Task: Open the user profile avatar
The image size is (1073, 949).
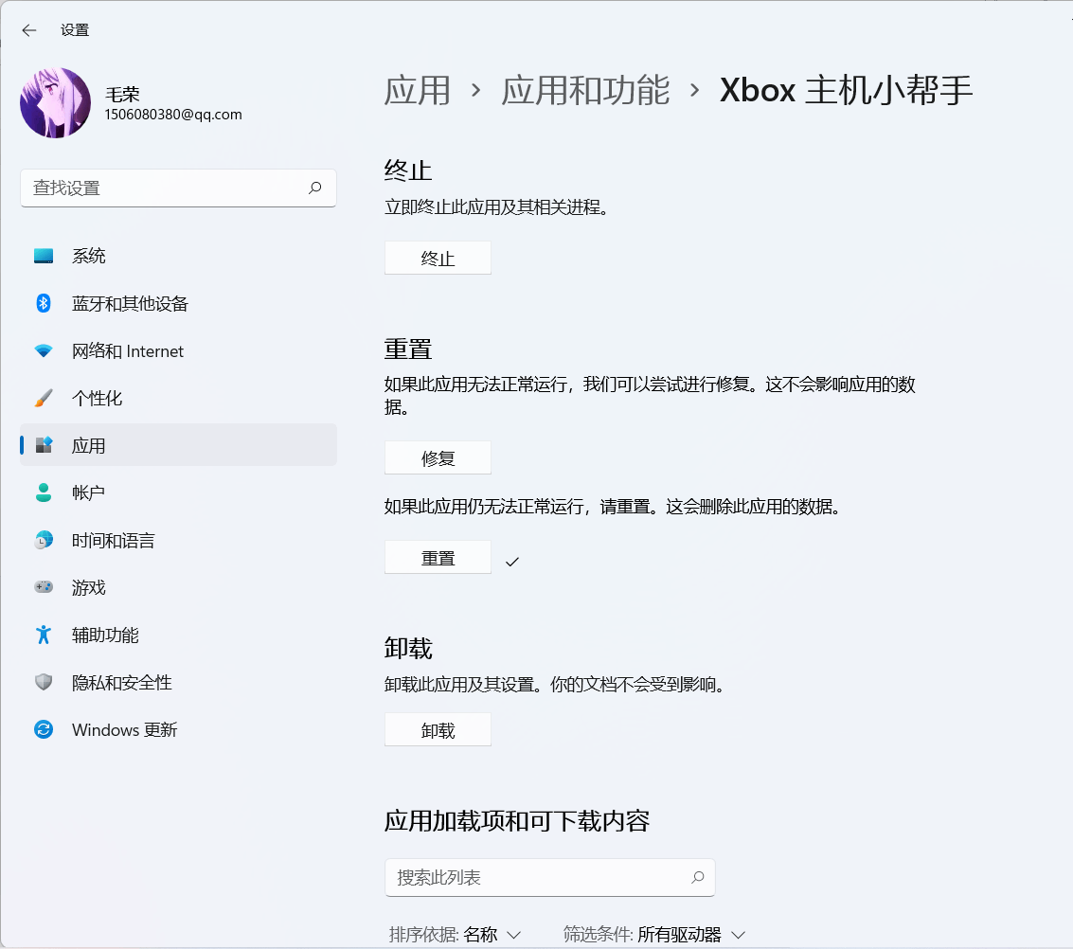Action: click(56, 102)
